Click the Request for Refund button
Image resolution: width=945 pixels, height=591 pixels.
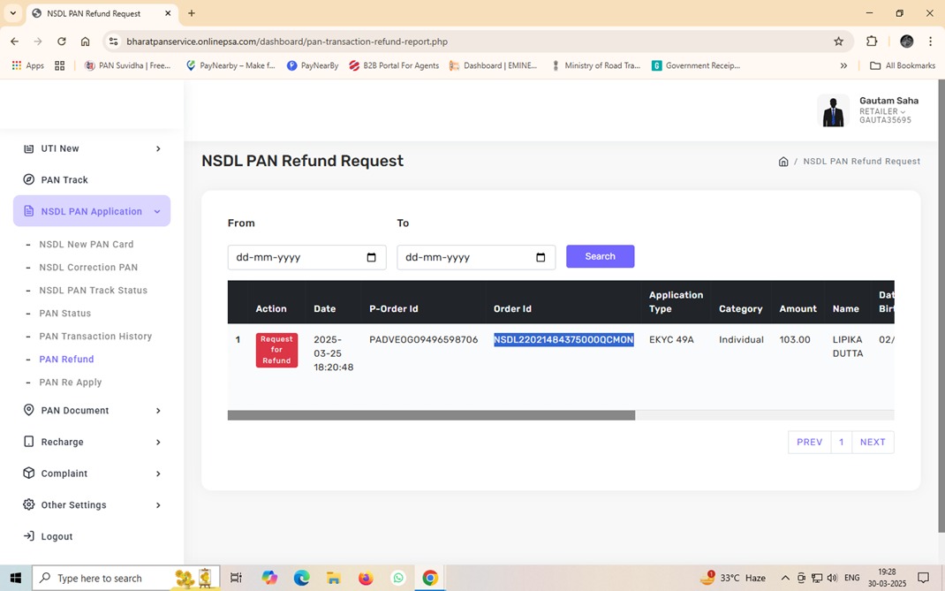[276, 350]
